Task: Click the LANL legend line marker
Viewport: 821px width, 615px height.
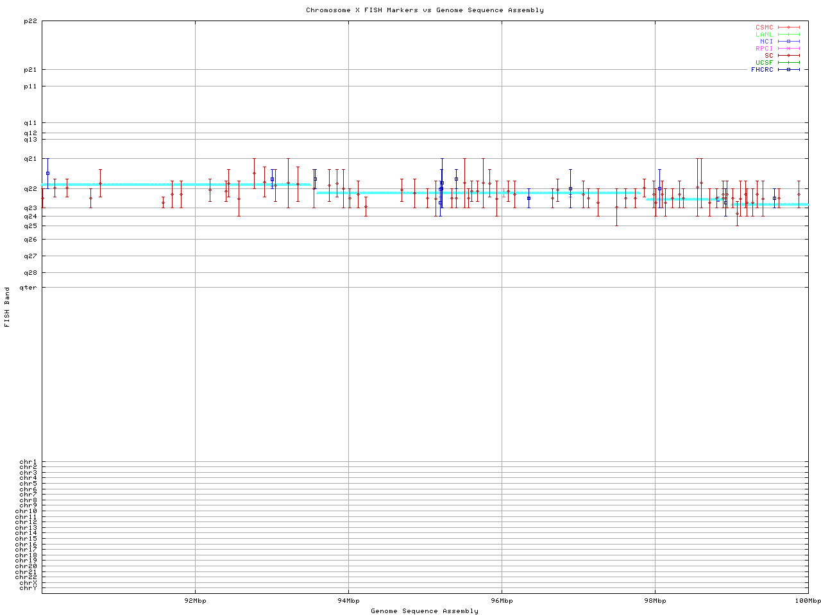Action: point(788,35)
